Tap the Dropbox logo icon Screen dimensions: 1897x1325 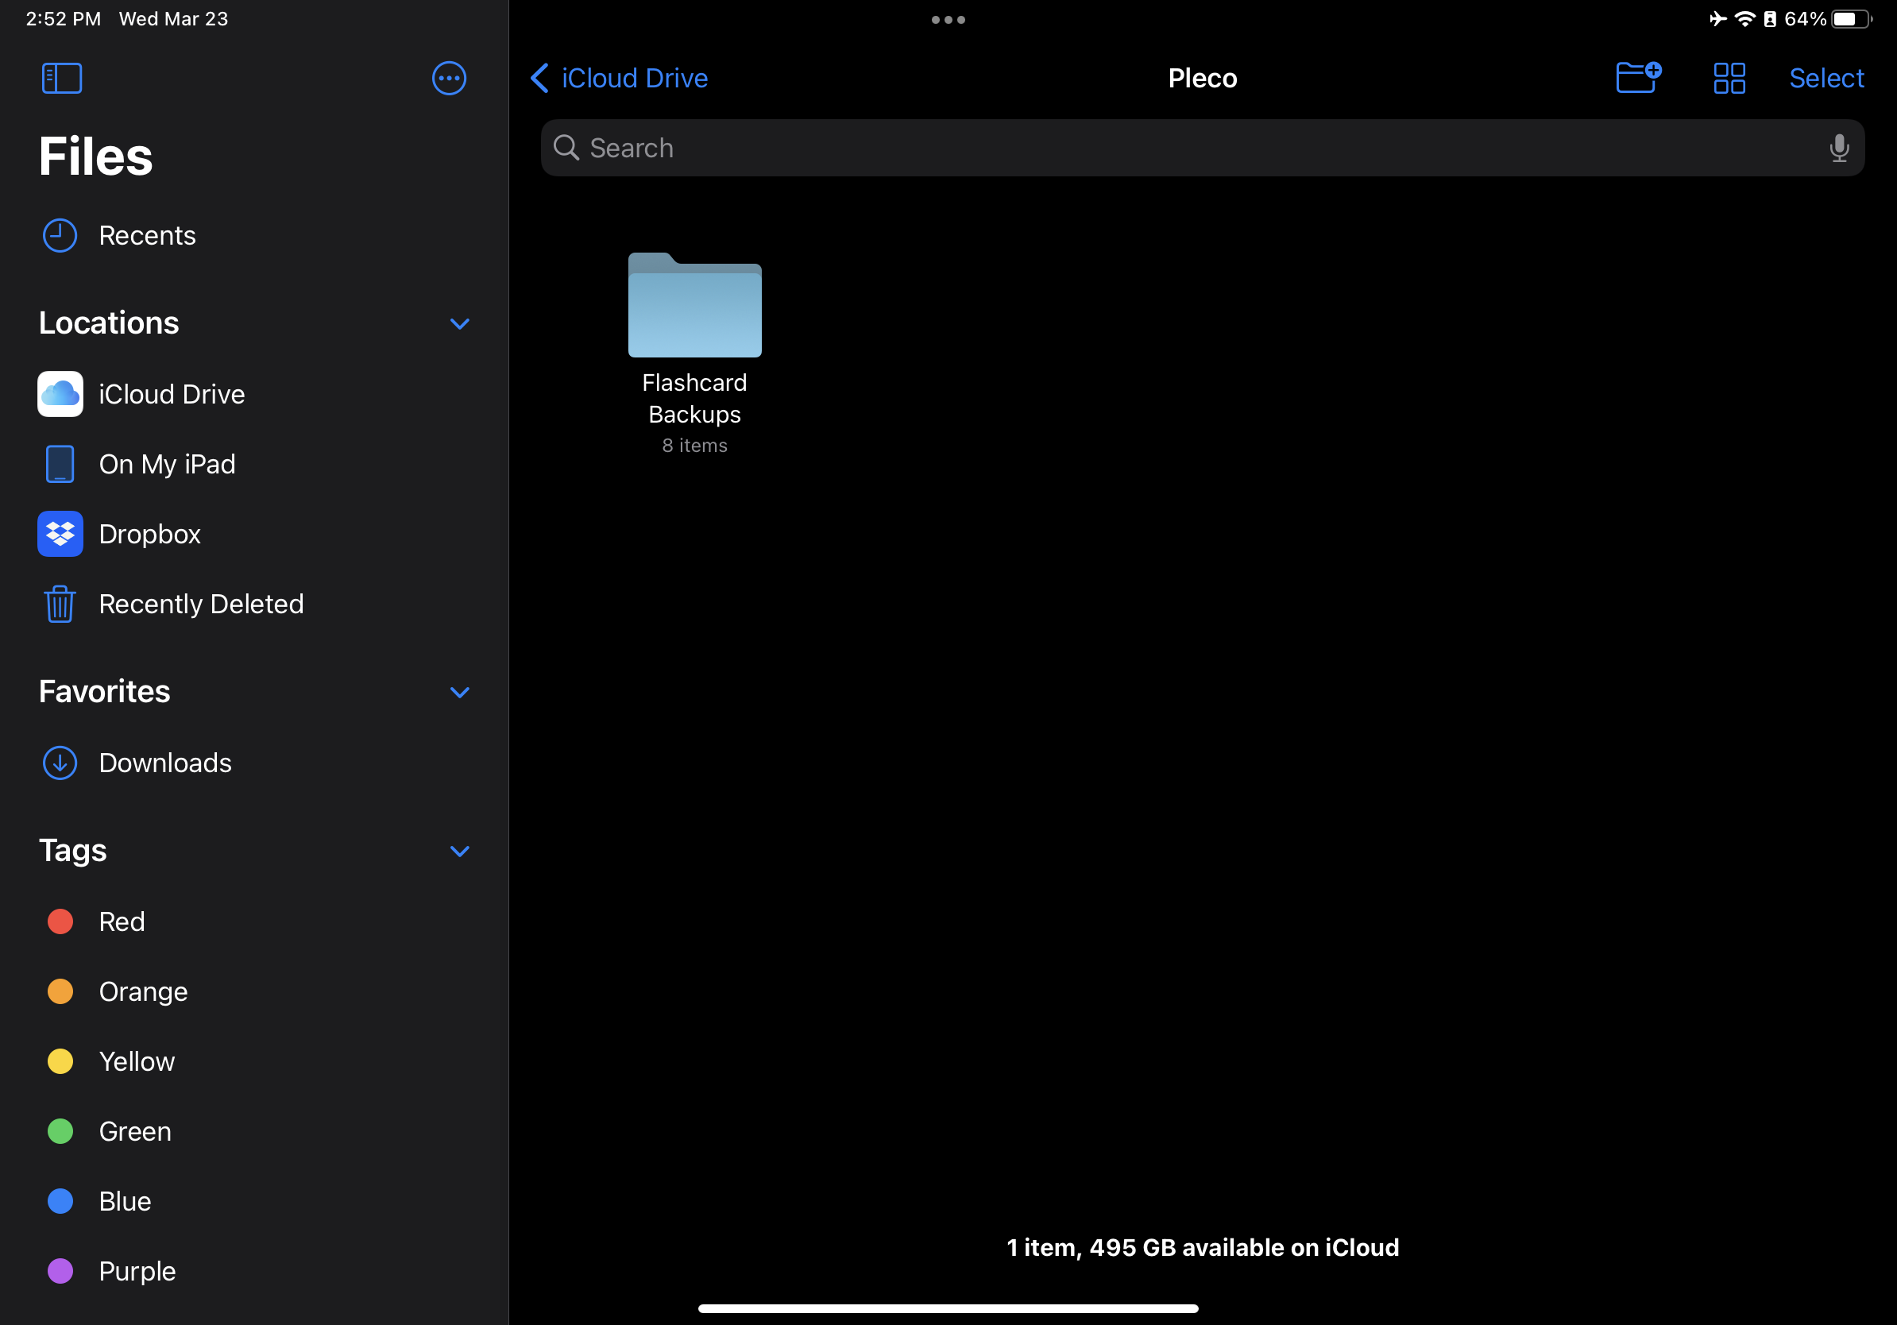(60, 534)
